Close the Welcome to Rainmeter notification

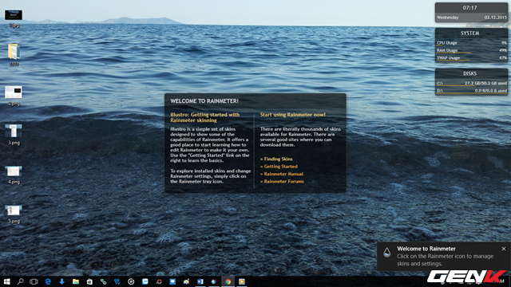(504, 249)
